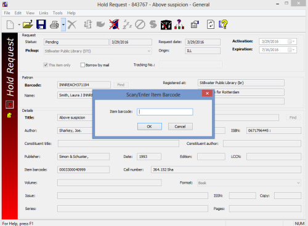
Task: Click the New document toolbar icon
Action: click(x=10, y=25)
